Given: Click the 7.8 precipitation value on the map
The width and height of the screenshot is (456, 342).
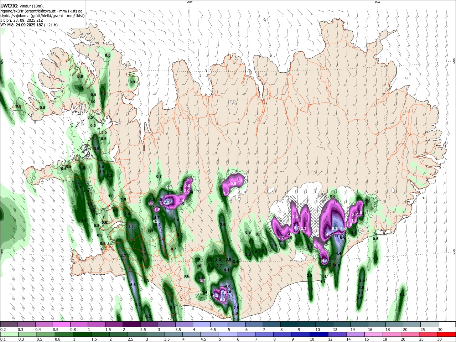Looking at the screenshot, I should 223,292.
